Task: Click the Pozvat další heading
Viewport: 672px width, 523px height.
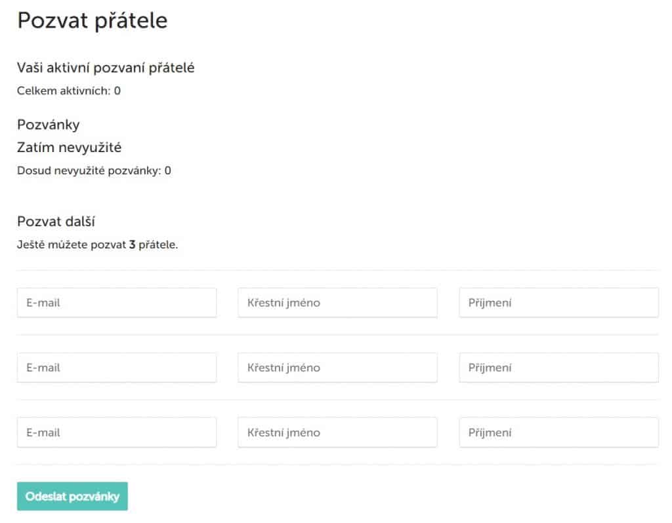Action: (56, 221)
